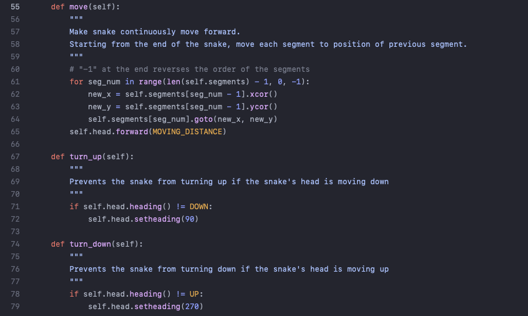Click the empty line 66
Viewport: 528px width, 316px height.
pyautogui.click(x=270, y=144)
